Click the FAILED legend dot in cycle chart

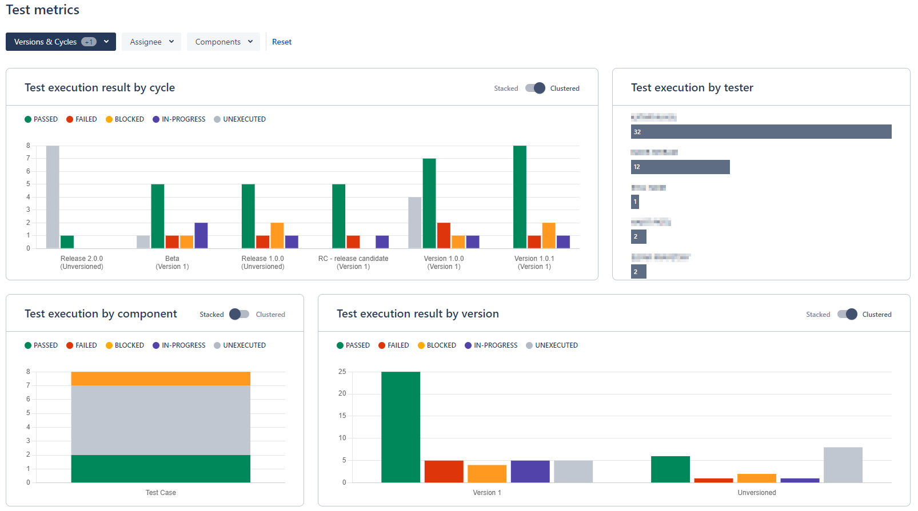pos(70,119)
